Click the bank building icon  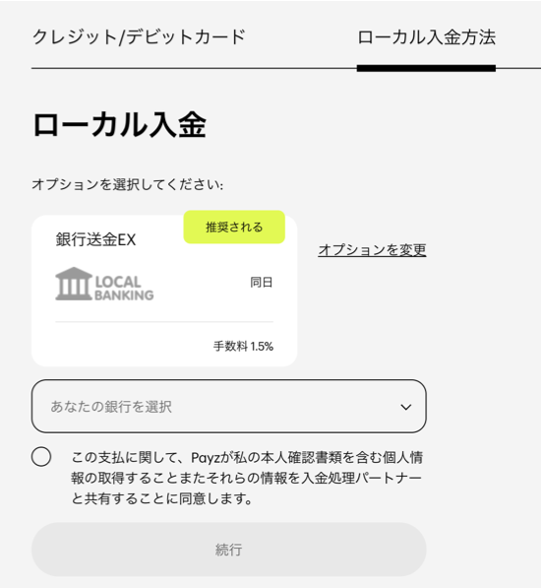[74, 284]
